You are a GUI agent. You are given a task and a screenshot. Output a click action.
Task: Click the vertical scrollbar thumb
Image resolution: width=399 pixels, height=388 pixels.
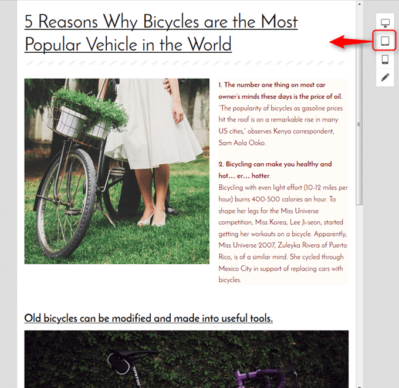coord(359,124)
